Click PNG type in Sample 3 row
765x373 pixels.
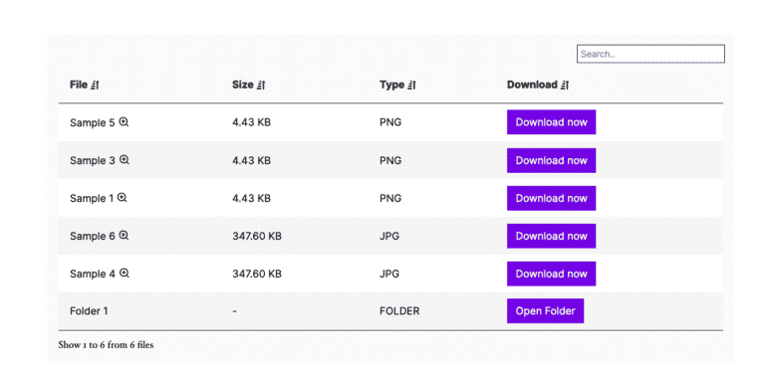click(390, 160)
